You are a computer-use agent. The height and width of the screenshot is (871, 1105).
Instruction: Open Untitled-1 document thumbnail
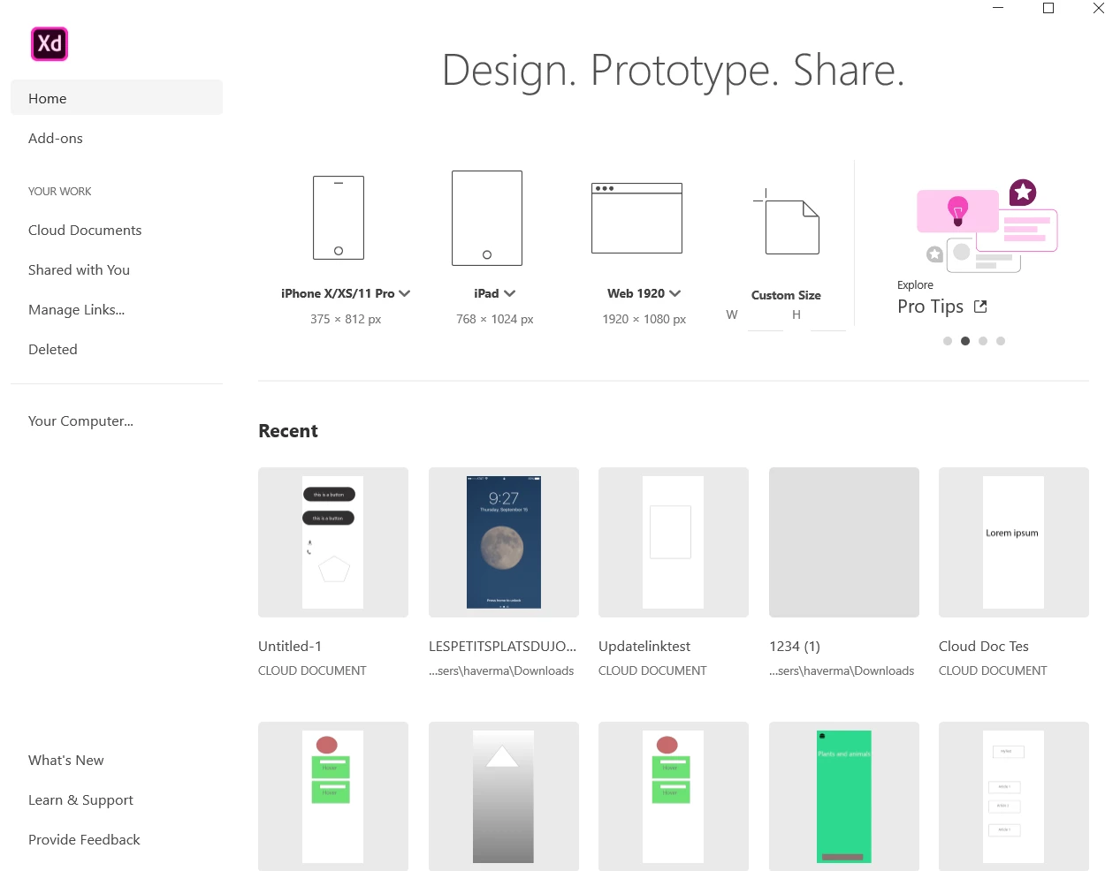[333, 542]
